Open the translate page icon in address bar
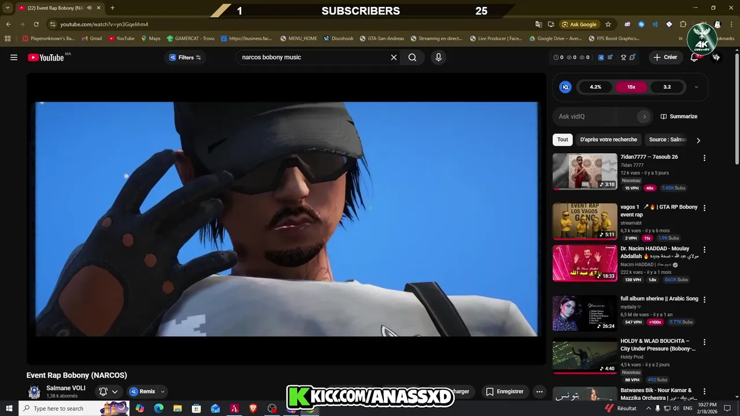The height and width of the screenshot is (416, 740). (x=539, y=24)
